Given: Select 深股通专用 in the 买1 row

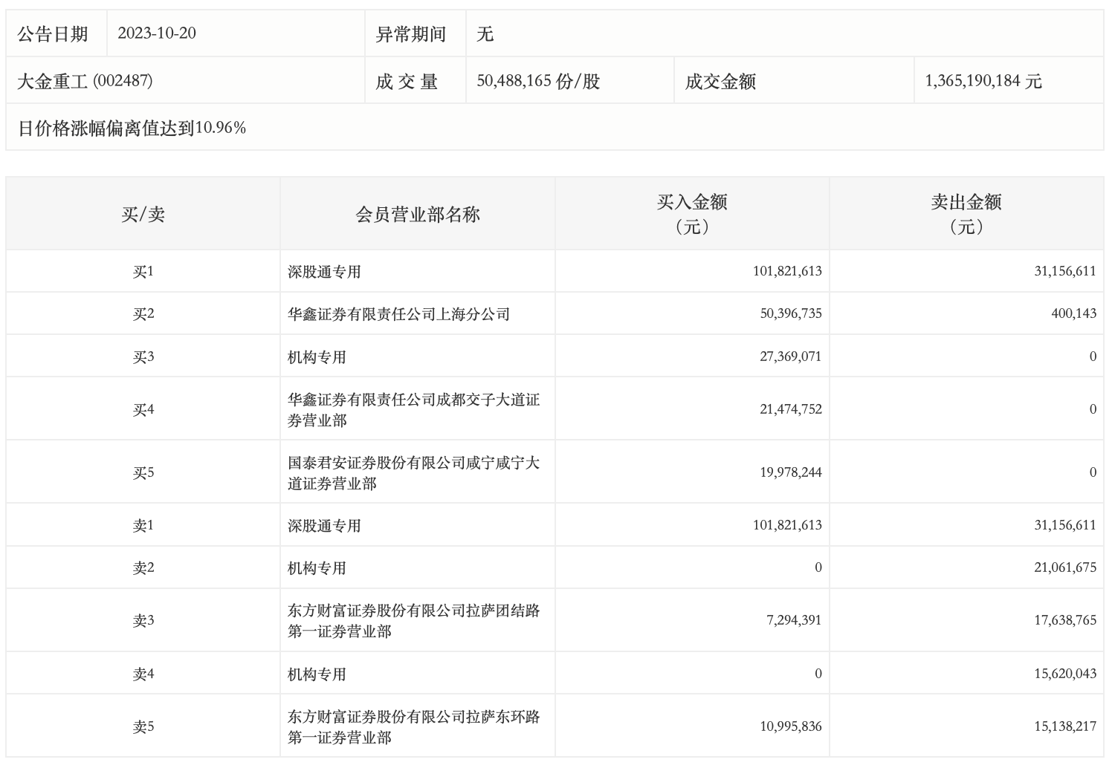Looking at the screenshot, I should click(324, 272).
